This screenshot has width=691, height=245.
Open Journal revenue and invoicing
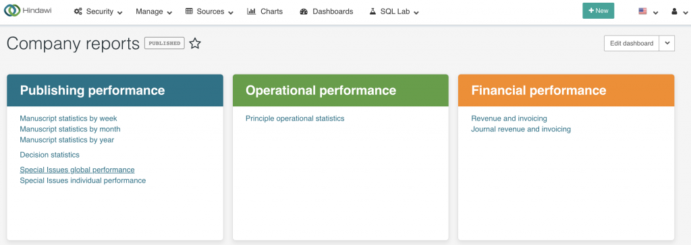click(521, 129)
